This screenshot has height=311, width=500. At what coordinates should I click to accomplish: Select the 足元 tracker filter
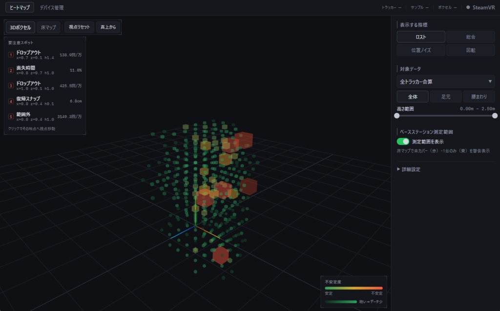coord(446,97)
